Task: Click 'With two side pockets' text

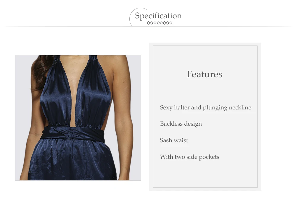Action: (x=189, y=157)
